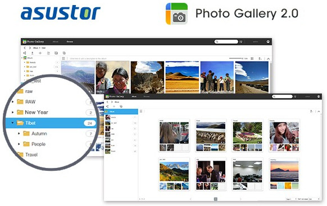Select the New Year folder
The image size is (327, 206).
(37, 113)
